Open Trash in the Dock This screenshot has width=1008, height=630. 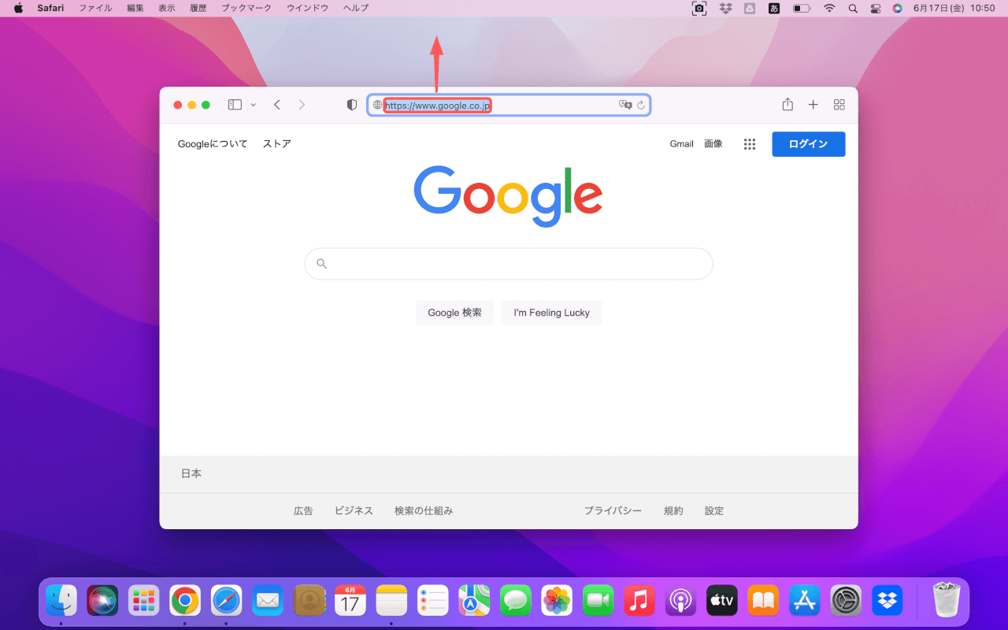(946, 600)
